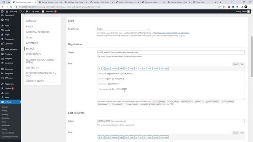This screenshot has width=253, height=142.
Task: Click close tags in Lost password editor
Action: click(x=164, y=137)
